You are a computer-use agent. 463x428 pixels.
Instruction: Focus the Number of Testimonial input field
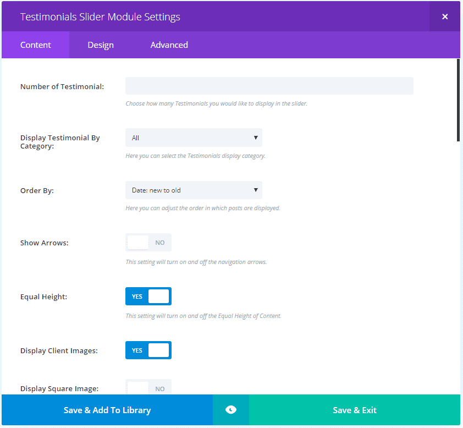pyautogui.click(x=269, y=86)
